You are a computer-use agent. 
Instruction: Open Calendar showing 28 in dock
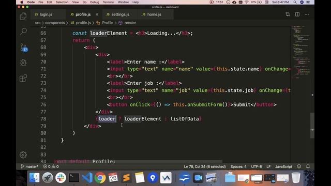coord(113,178)
